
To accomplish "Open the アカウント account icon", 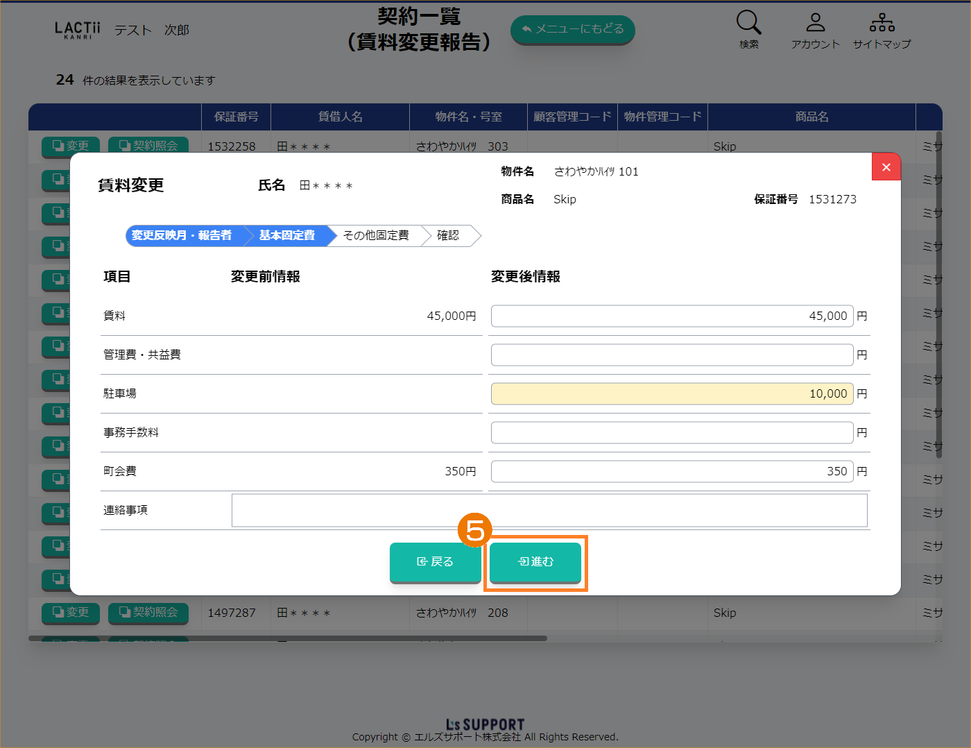I will click(815, 24).
